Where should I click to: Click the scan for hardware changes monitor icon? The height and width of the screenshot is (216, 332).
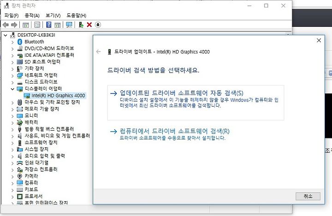tap(69, 25)
